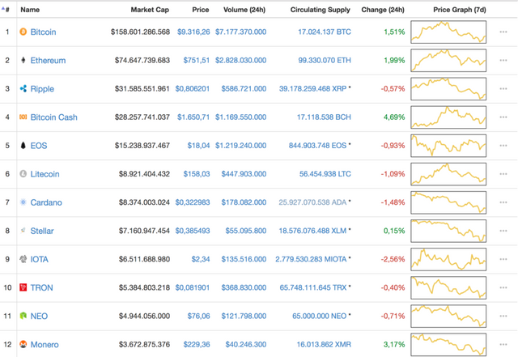518x357 pixels.
Task: Click Bitcoin volume $7.177.370.000
Action: pos(241,32)
